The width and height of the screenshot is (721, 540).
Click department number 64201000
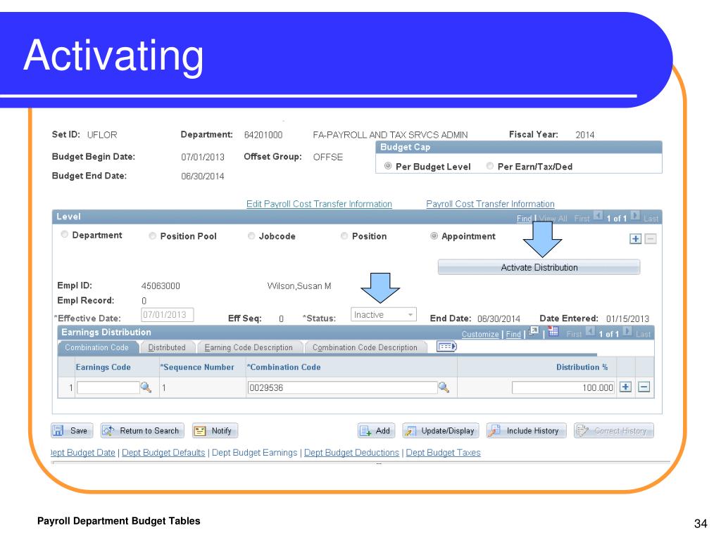263,135
